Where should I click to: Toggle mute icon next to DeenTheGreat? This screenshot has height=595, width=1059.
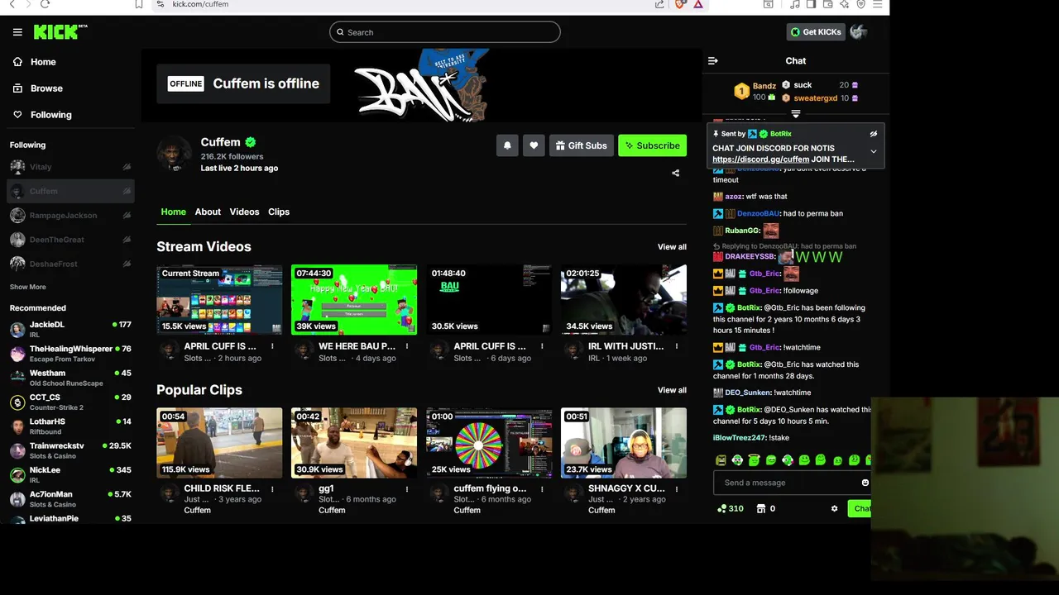click(x=127, y=240)
